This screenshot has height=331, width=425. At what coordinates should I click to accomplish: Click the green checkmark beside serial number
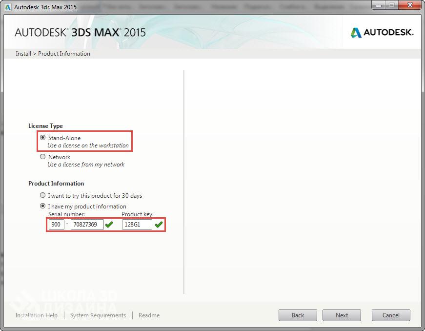pos(109,225)
